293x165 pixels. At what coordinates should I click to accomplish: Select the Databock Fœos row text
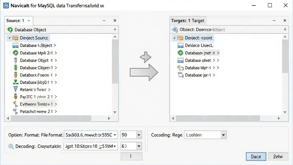(x=36, y=75)
